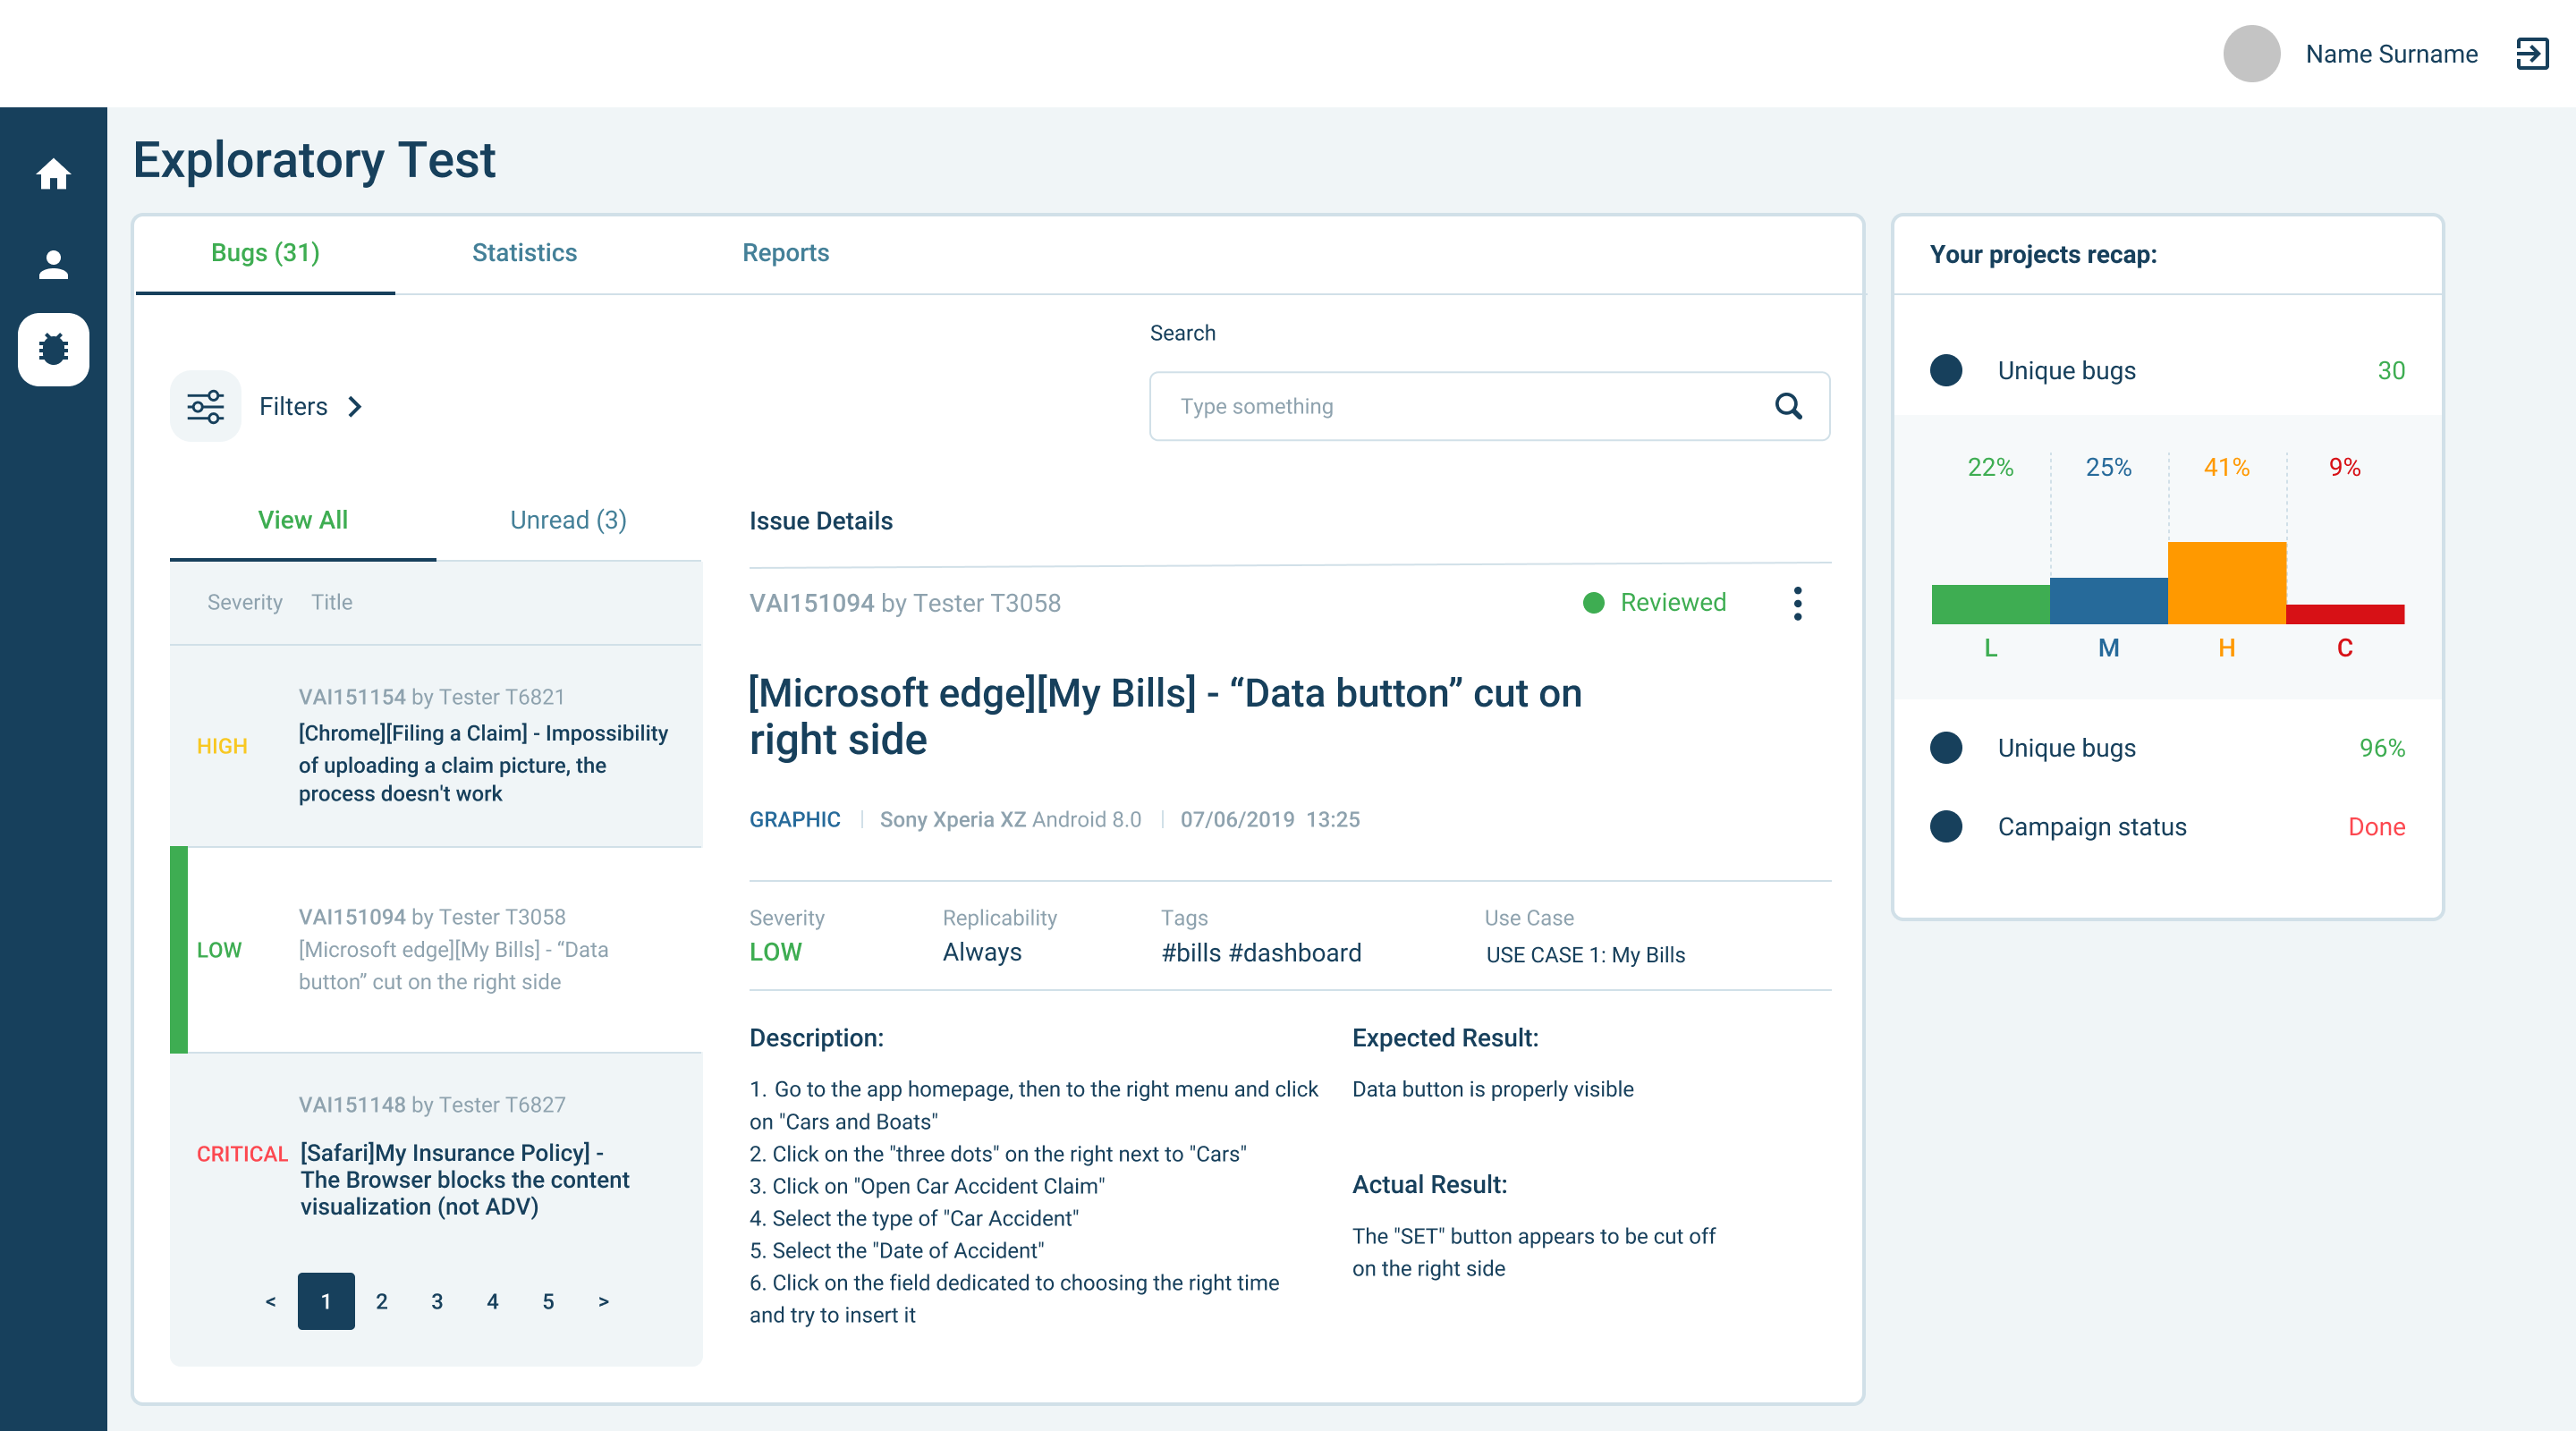Select the View All tab

pyautogui.click(x=302, y=520)
